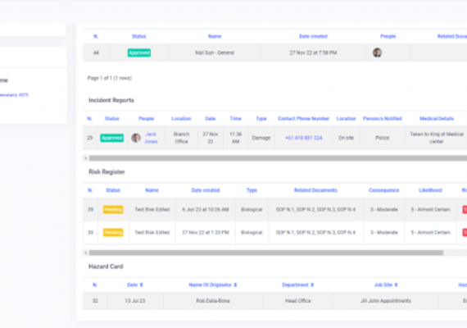The image size is (467, 328).
Task: Click left arrow of Incident Reports horizontal scrollbar
Action: click(x=86, y=158)
